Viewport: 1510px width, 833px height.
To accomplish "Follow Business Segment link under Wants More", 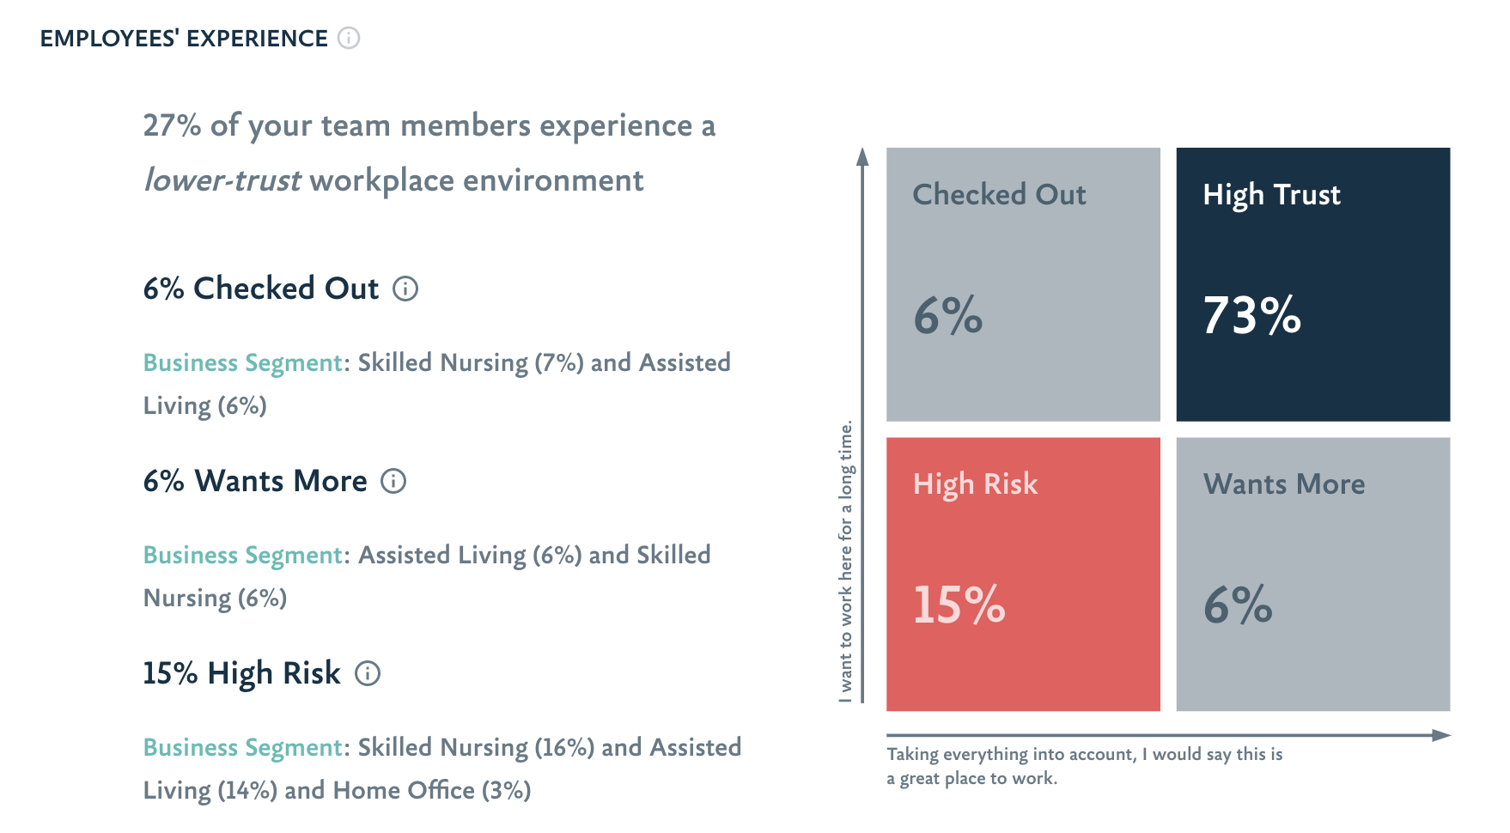I will tap(243, 555).
